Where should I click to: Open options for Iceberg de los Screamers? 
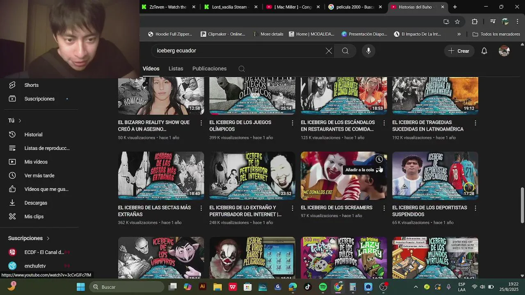click(x=384, y=208)
